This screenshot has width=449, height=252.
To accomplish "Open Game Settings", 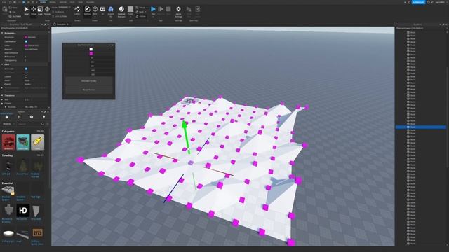I will tap(178, 11).
